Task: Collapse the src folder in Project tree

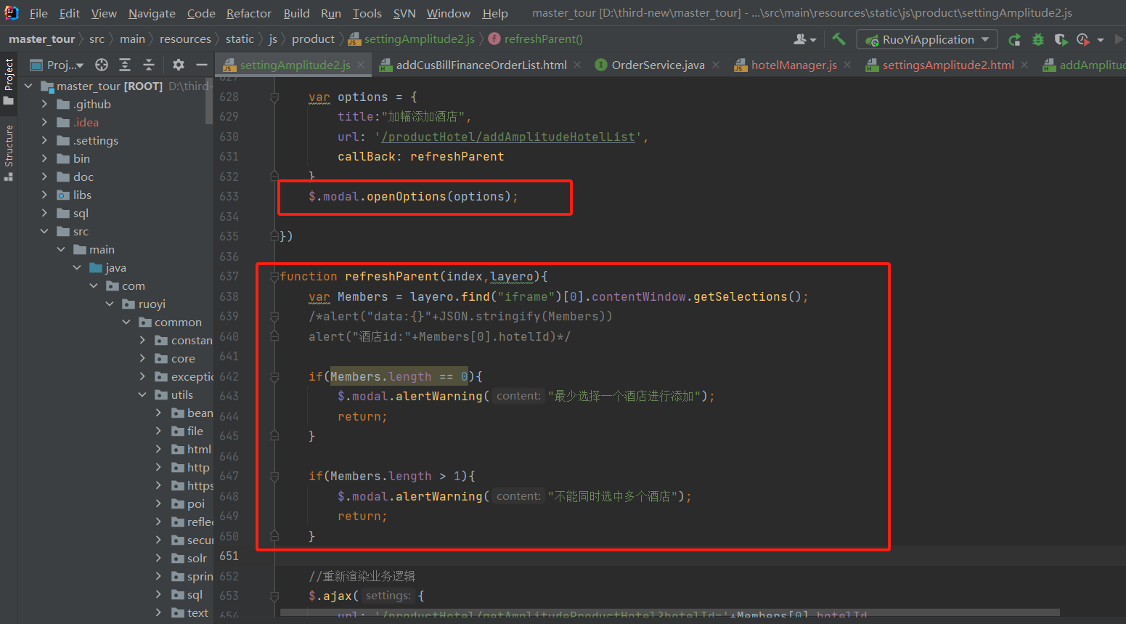Action: point(45,231)
